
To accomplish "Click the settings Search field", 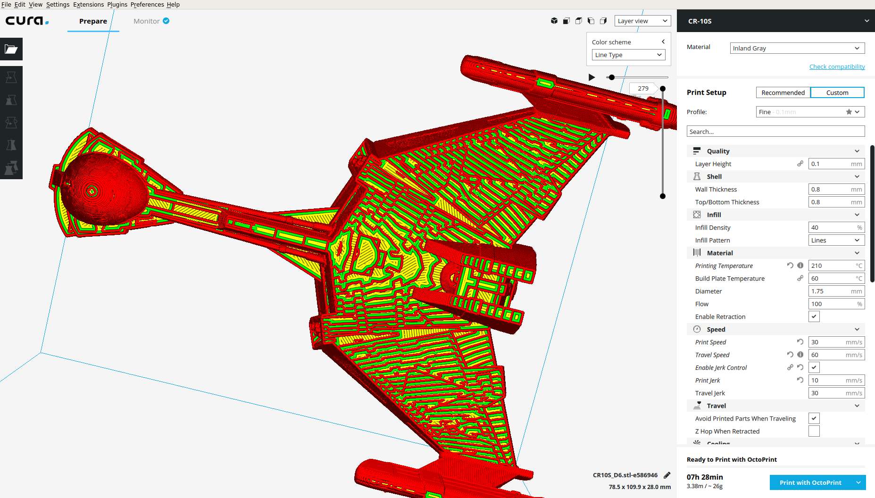I will click(776, 132).
